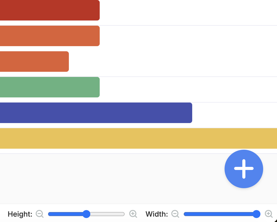Select the longer orange task bar
Viewport: 277px width, 222px height.
click(50, 36)
